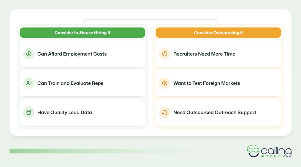Click the text Recruiters Need More Time
The image size is (301, 167).
(204, 54)
